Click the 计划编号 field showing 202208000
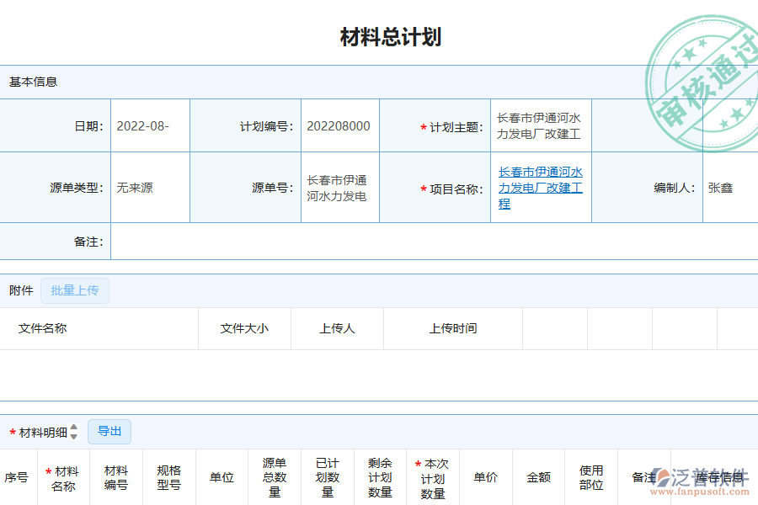This screenshot has width=758, height=505. point(339,125)
